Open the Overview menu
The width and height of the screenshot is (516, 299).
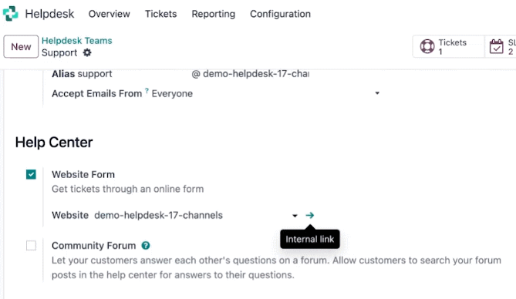tap(110, 14)
